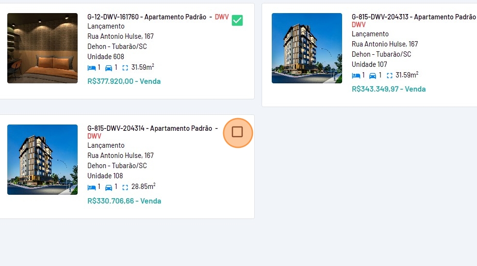
Task: Click the price R$377.920,00 - Venda
Action: click(x=124, y=81)
